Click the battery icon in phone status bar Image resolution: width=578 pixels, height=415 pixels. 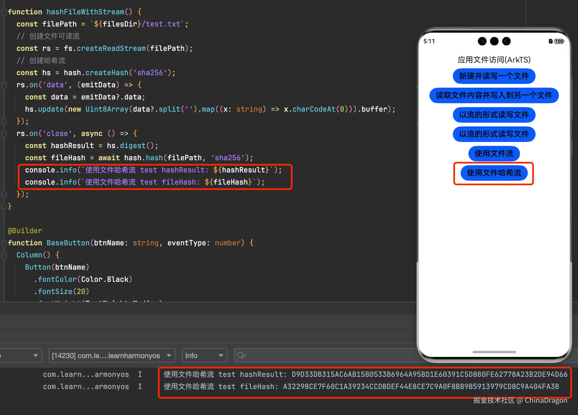point(559,41)
